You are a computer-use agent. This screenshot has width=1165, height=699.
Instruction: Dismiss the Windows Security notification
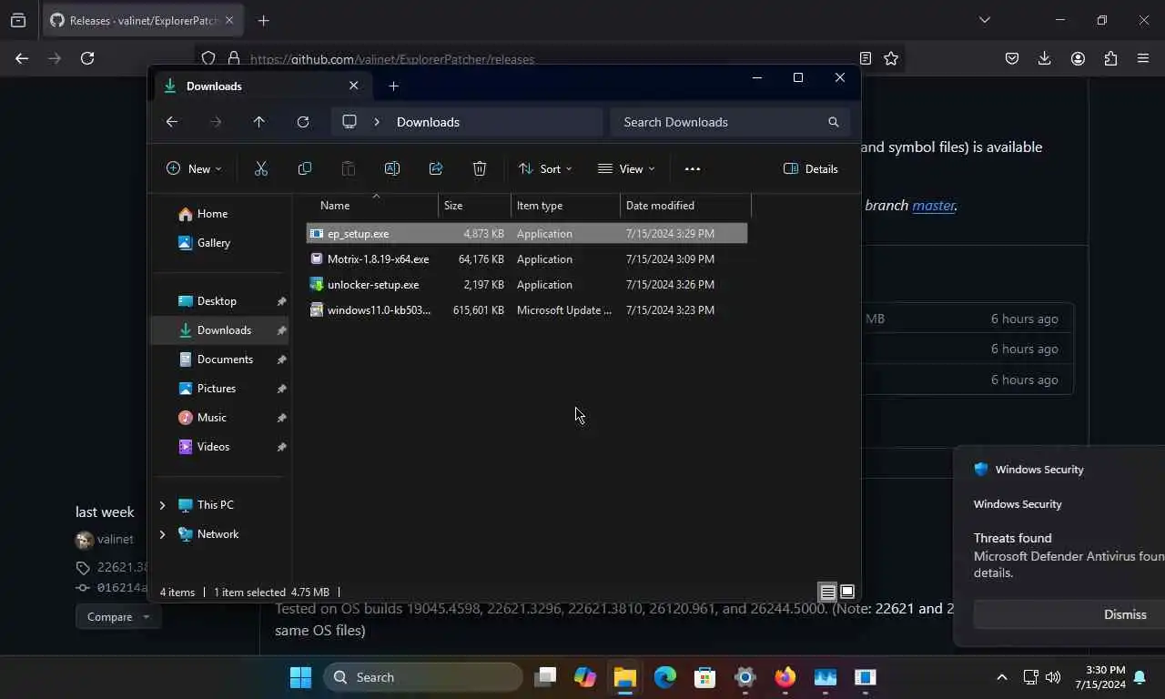(x=1069, y=614)
